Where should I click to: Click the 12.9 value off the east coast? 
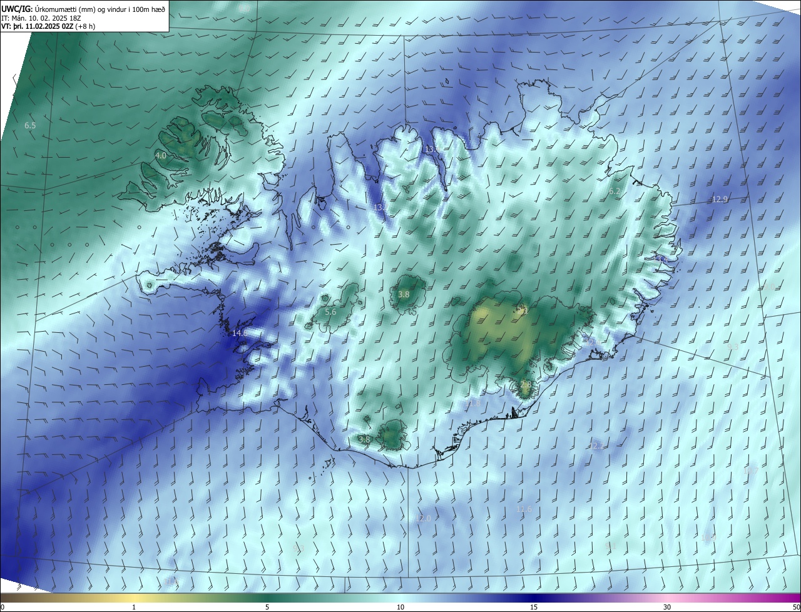720,200
